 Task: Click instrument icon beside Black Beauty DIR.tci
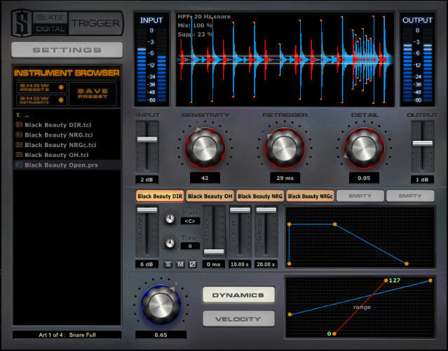coord(19,125)
